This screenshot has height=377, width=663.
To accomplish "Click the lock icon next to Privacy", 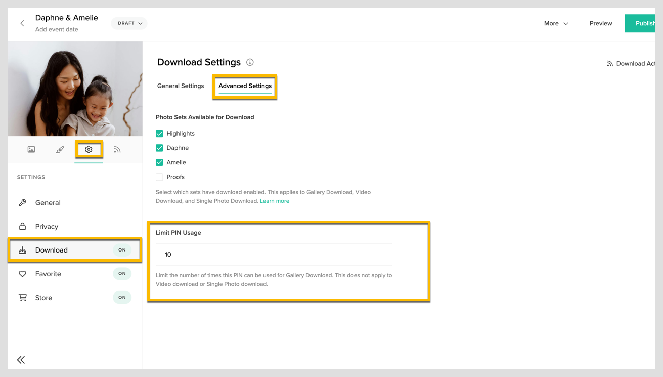I will click(22, 226).
